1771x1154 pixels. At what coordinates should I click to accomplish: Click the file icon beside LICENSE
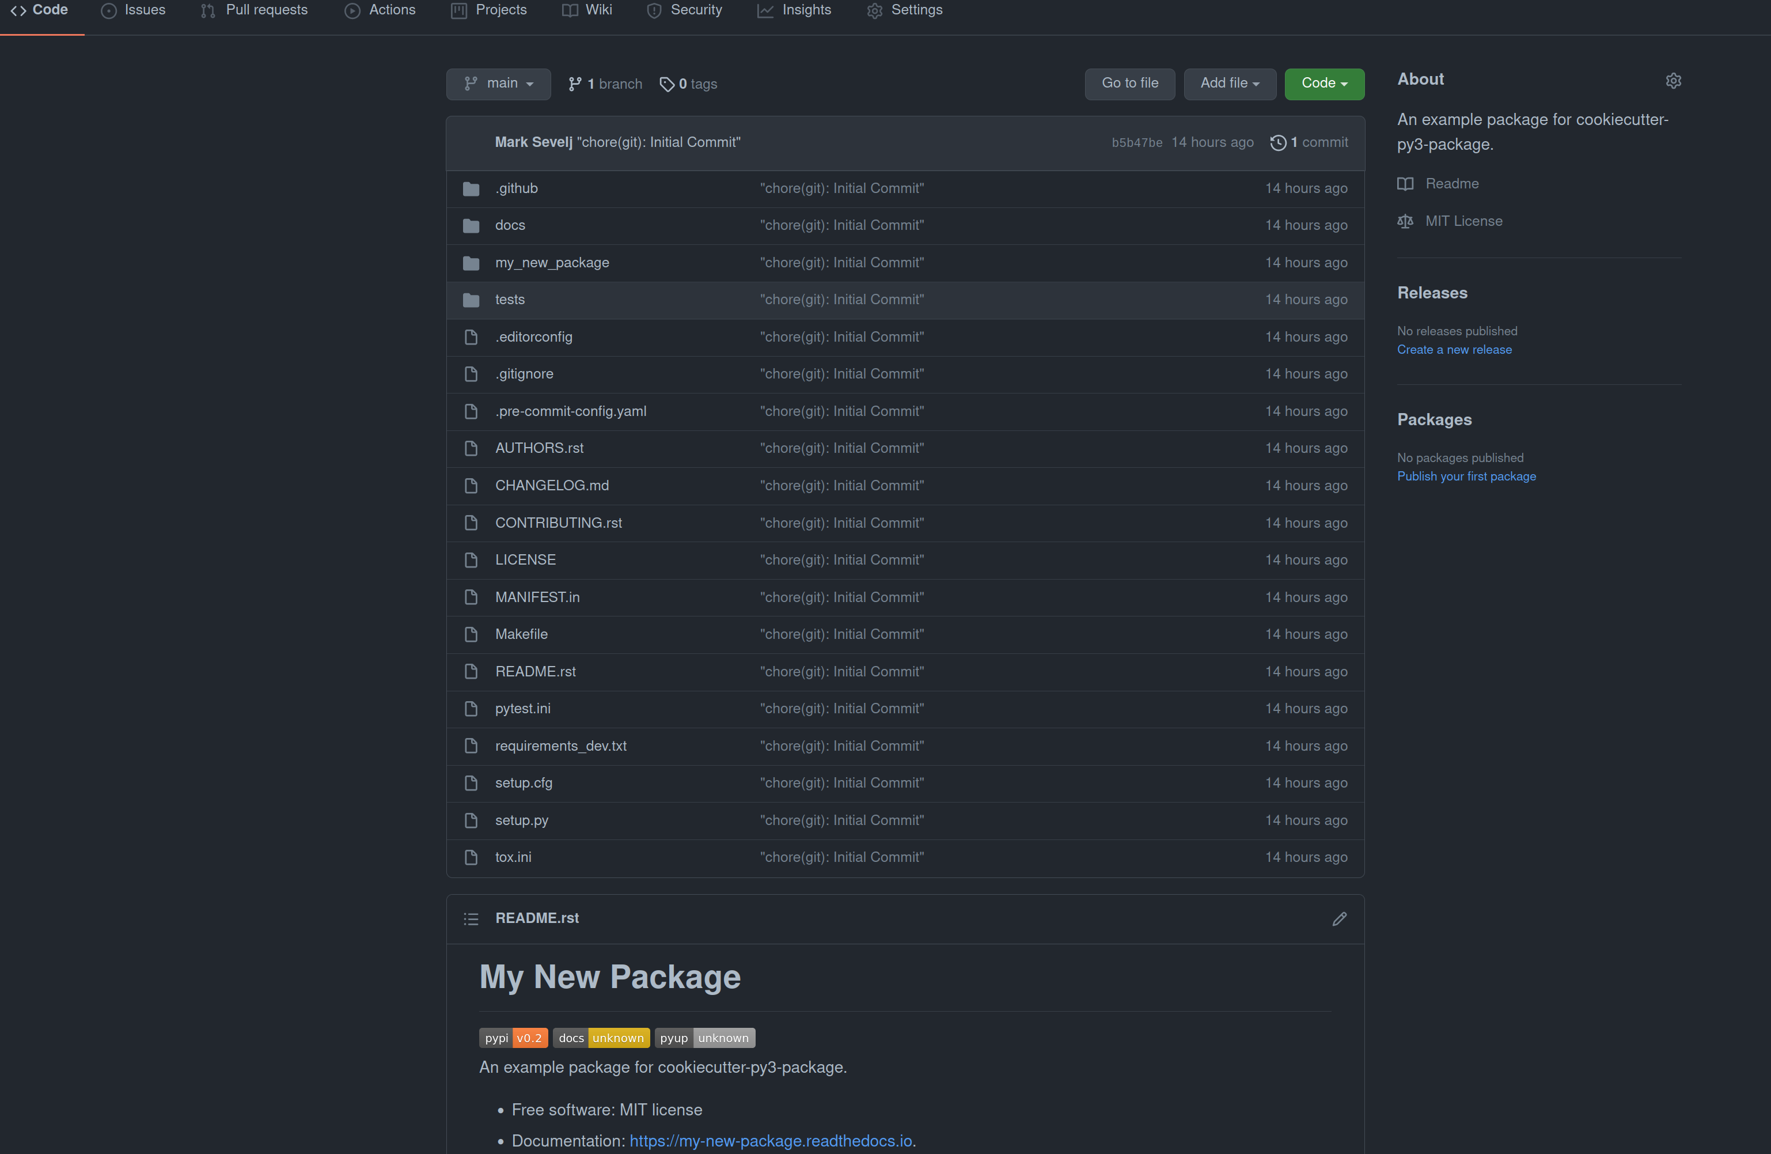coord(471,560)
